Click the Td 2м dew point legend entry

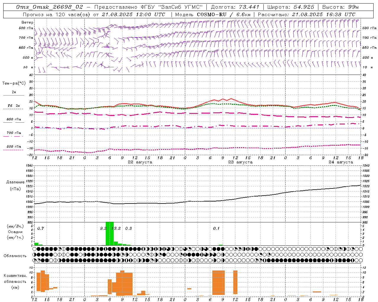tap(14, 106)
